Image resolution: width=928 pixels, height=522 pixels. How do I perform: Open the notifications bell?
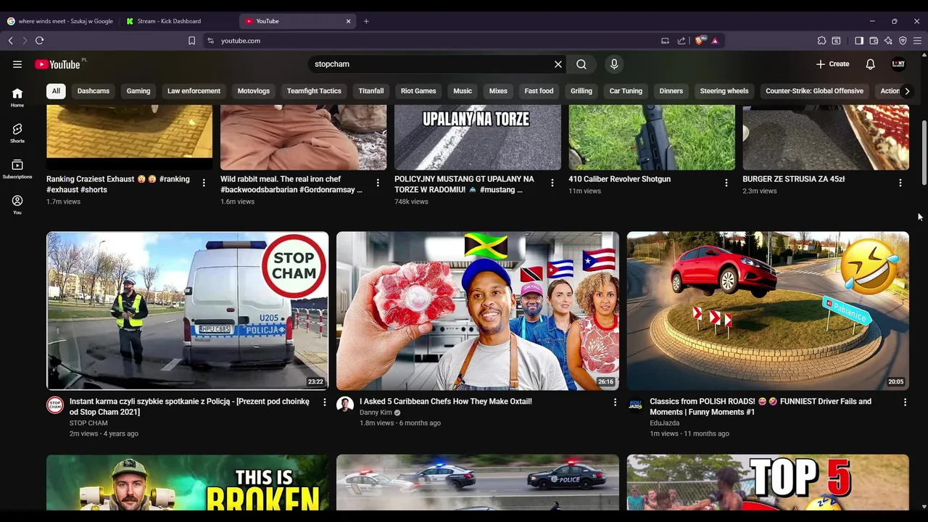[x=871, y=65]
